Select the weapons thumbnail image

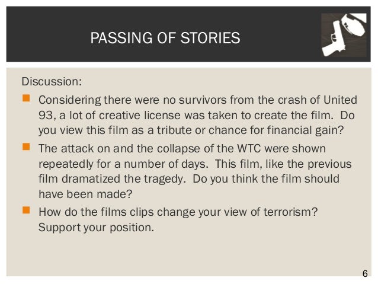point(344,35)
